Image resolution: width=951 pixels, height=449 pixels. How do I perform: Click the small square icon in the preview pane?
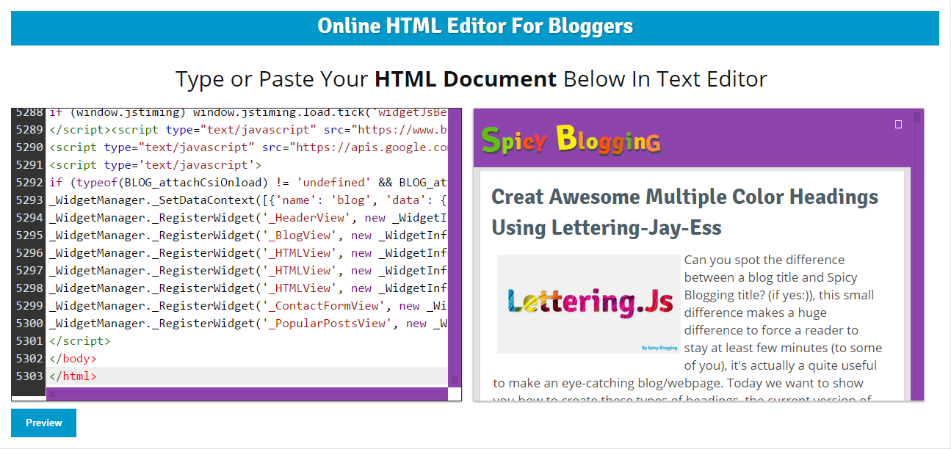(x=898, y=125)
